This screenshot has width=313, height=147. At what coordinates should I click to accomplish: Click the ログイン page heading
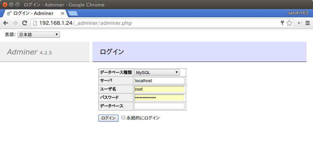click(112, 52)
